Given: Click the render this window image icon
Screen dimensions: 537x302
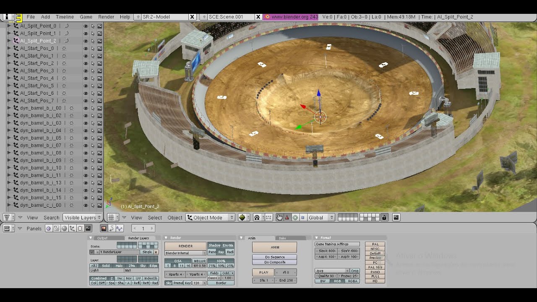Looking at the screenshot, I should point(396,217).
